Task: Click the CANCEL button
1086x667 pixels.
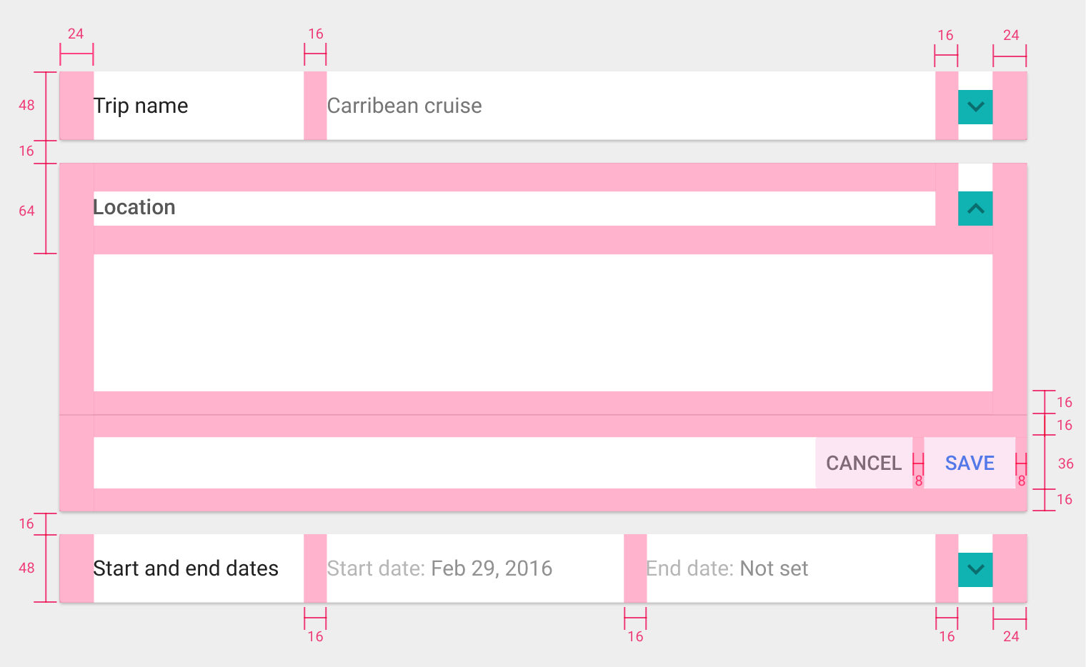Action: click(x=864, y=463)
